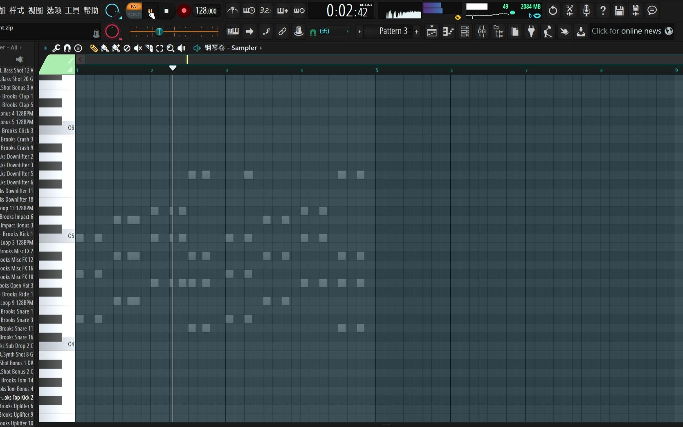
Task: Open the 帮助 menu
Action: pyautogui.click(x=91, y=10)
